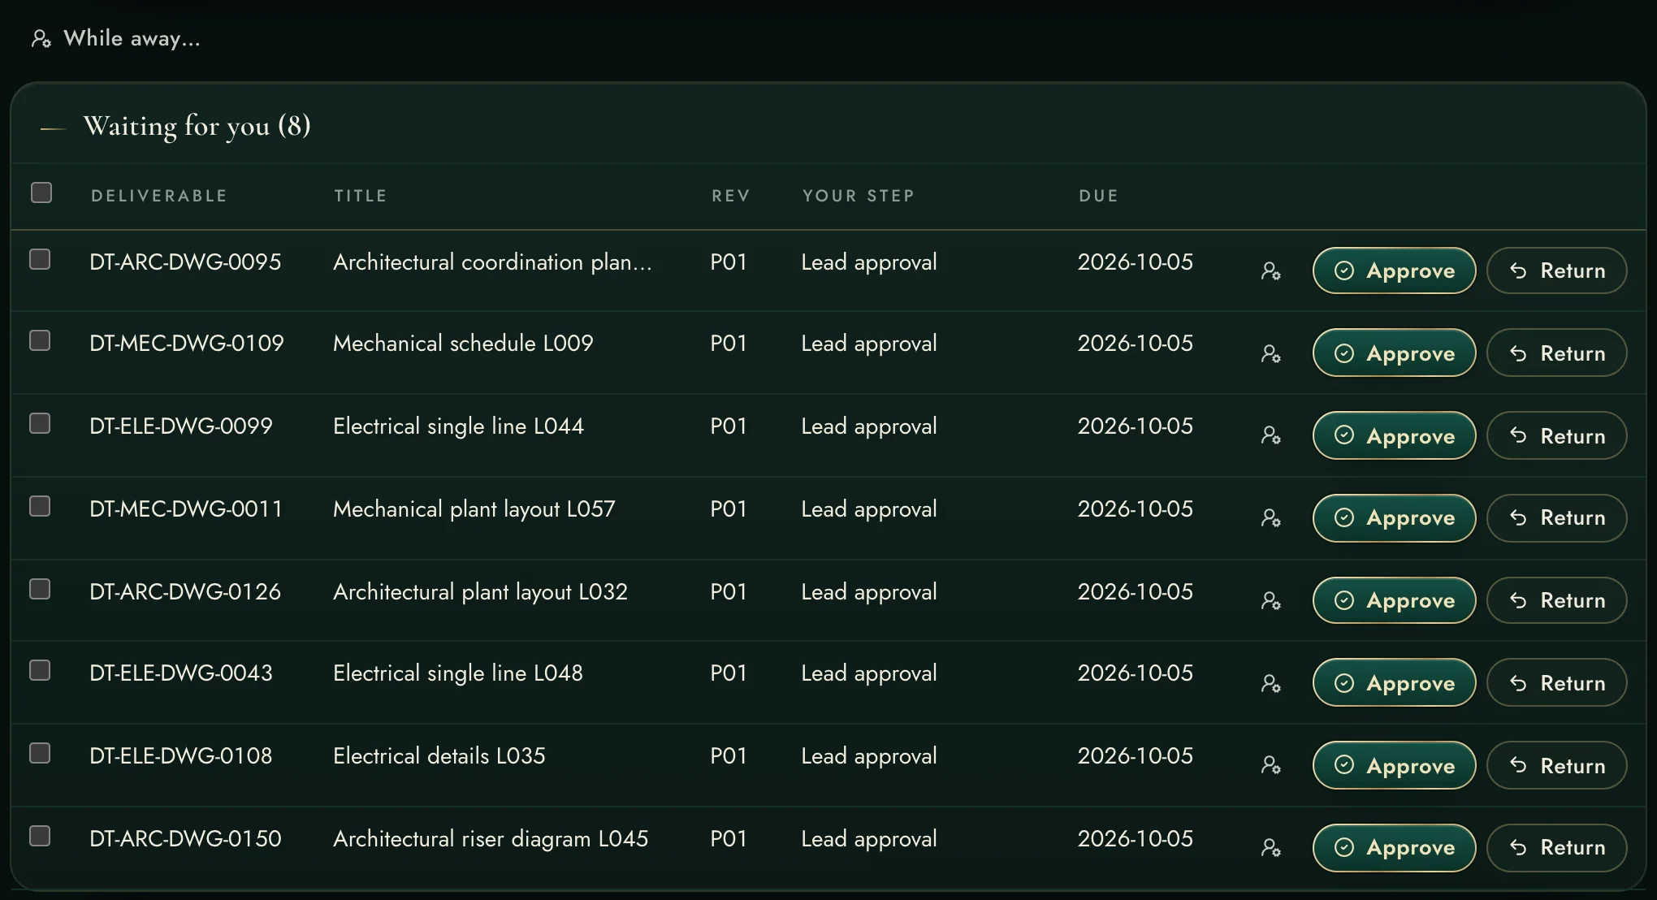
Task: Sort by the DELIVERABLE column header
Action: (x=159, y=196)
